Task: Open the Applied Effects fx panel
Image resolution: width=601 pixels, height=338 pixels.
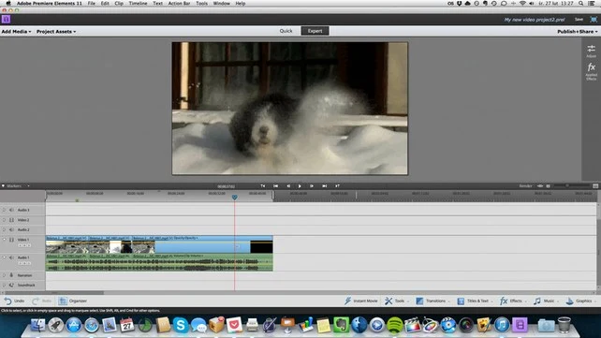Action: (x=591, y=71)
